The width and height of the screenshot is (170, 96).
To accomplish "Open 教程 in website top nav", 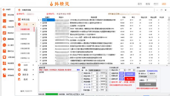I will coord(148,4).
